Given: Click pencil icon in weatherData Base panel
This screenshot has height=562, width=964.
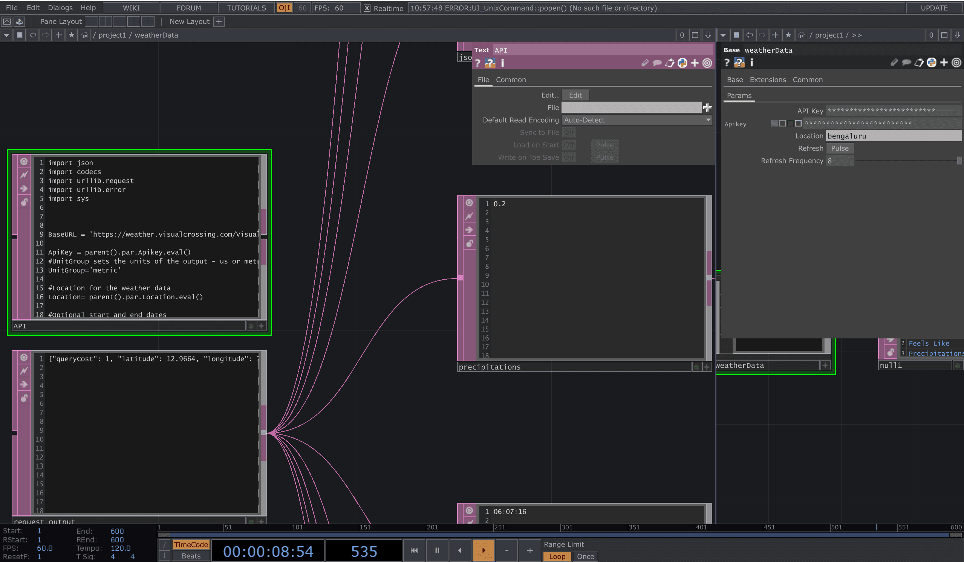Looking at the screenshot, I should 894,62.
